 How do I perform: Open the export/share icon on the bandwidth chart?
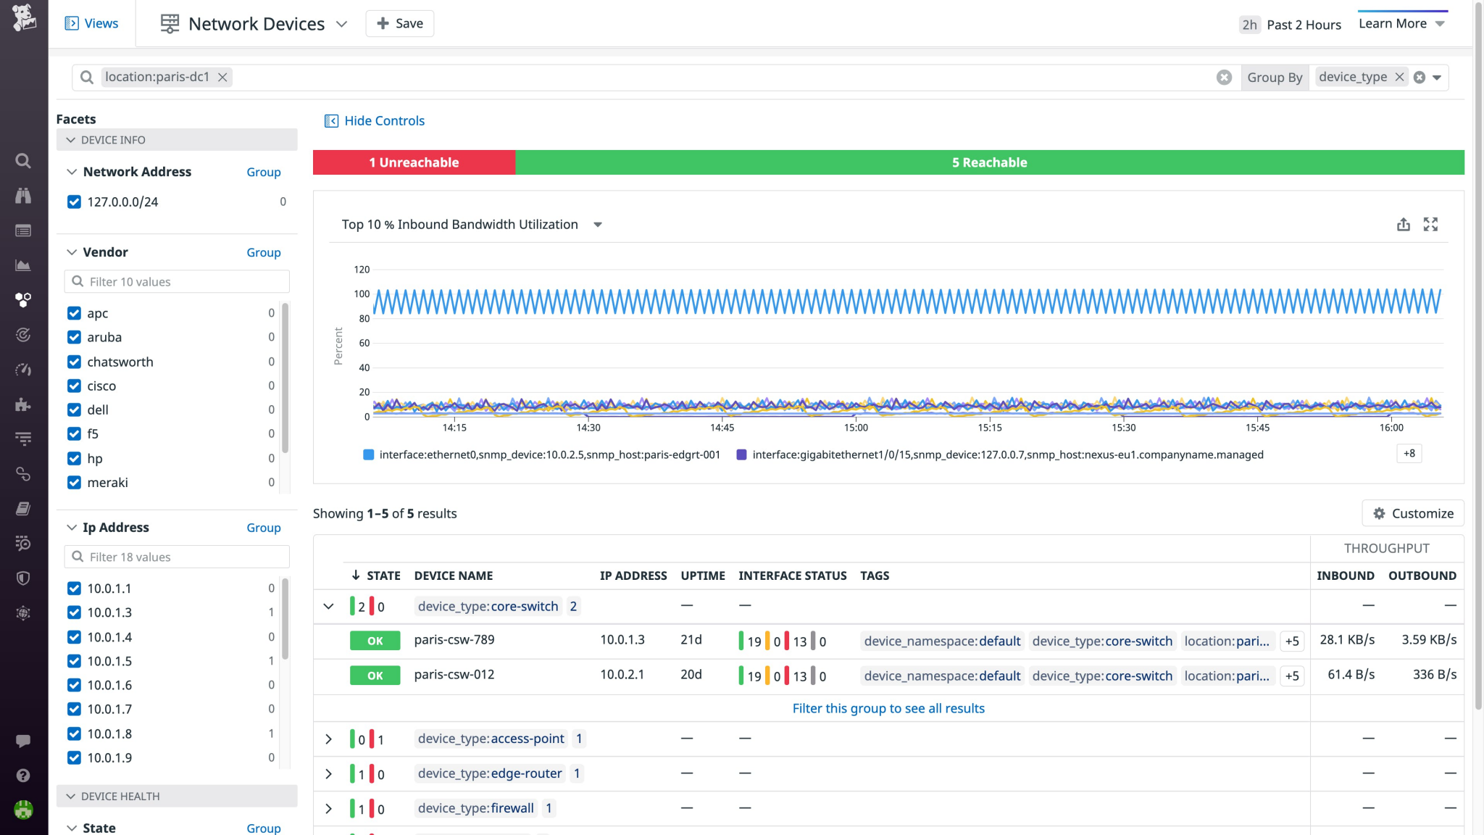(1404, 225)
